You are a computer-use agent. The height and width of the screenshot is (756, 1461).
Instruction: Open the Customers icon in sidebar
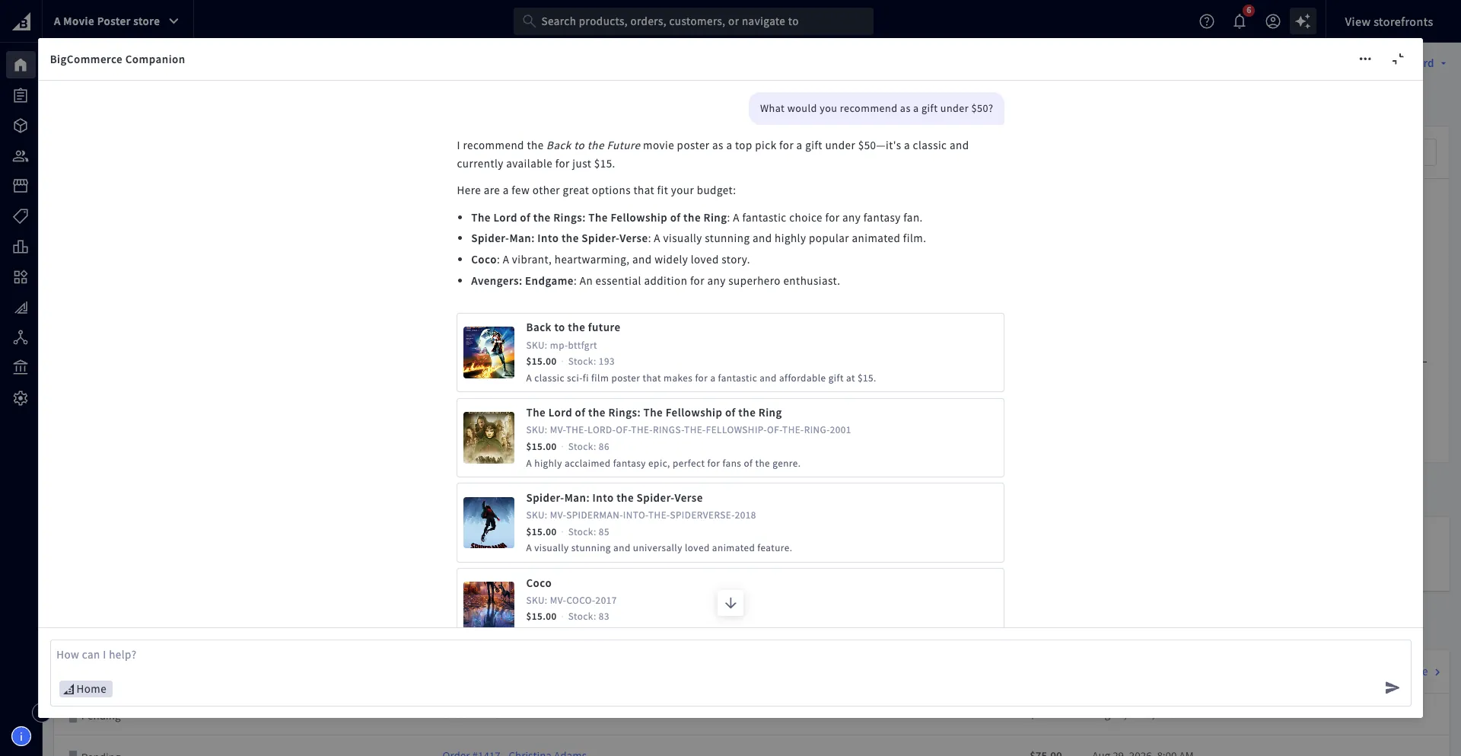tap(21, 156)
